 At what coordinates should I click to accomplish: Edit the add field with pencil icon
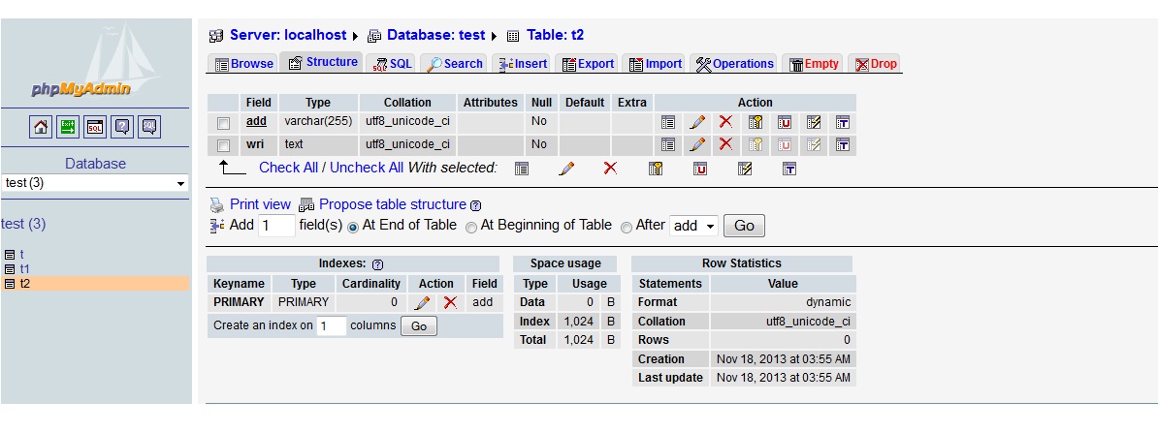[x=697, y=122]
